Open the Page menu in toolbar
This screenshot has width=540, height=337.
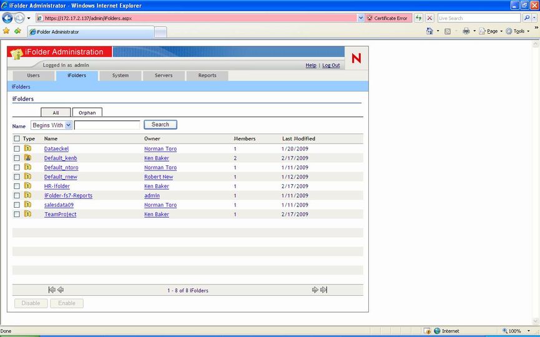[x=491, y=31]
